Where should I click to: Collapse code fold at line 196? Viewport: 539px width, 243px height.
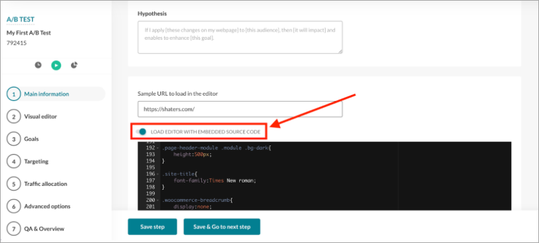(x=158, y=174)
